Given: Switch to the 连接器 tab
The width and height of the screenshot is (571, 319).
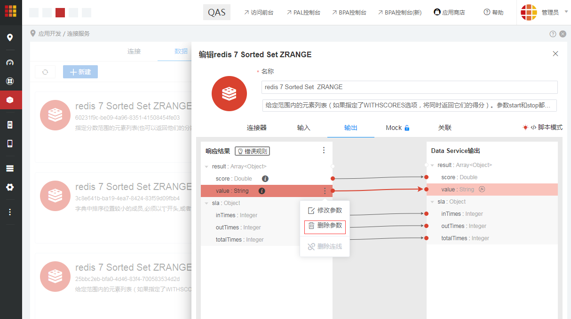Looking at the screenshot, I should coord(257,127).
